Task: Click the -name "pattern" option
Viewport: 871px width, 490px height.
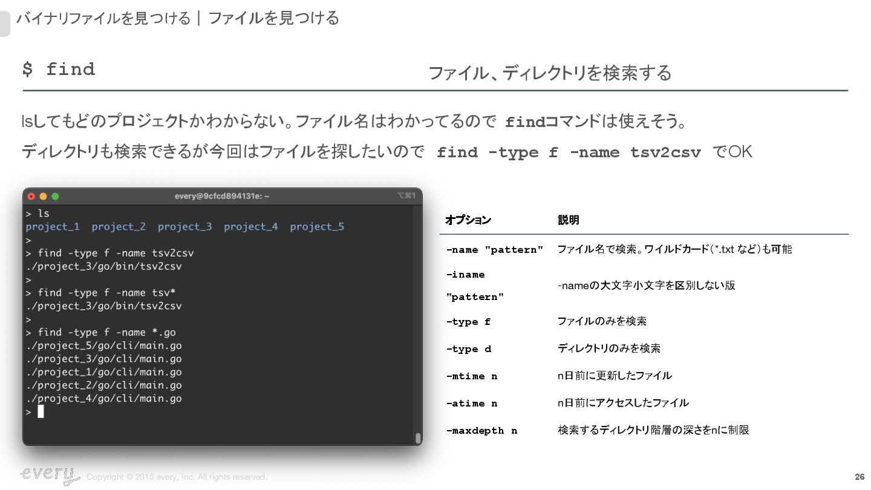Action: [x=494, y=250]
